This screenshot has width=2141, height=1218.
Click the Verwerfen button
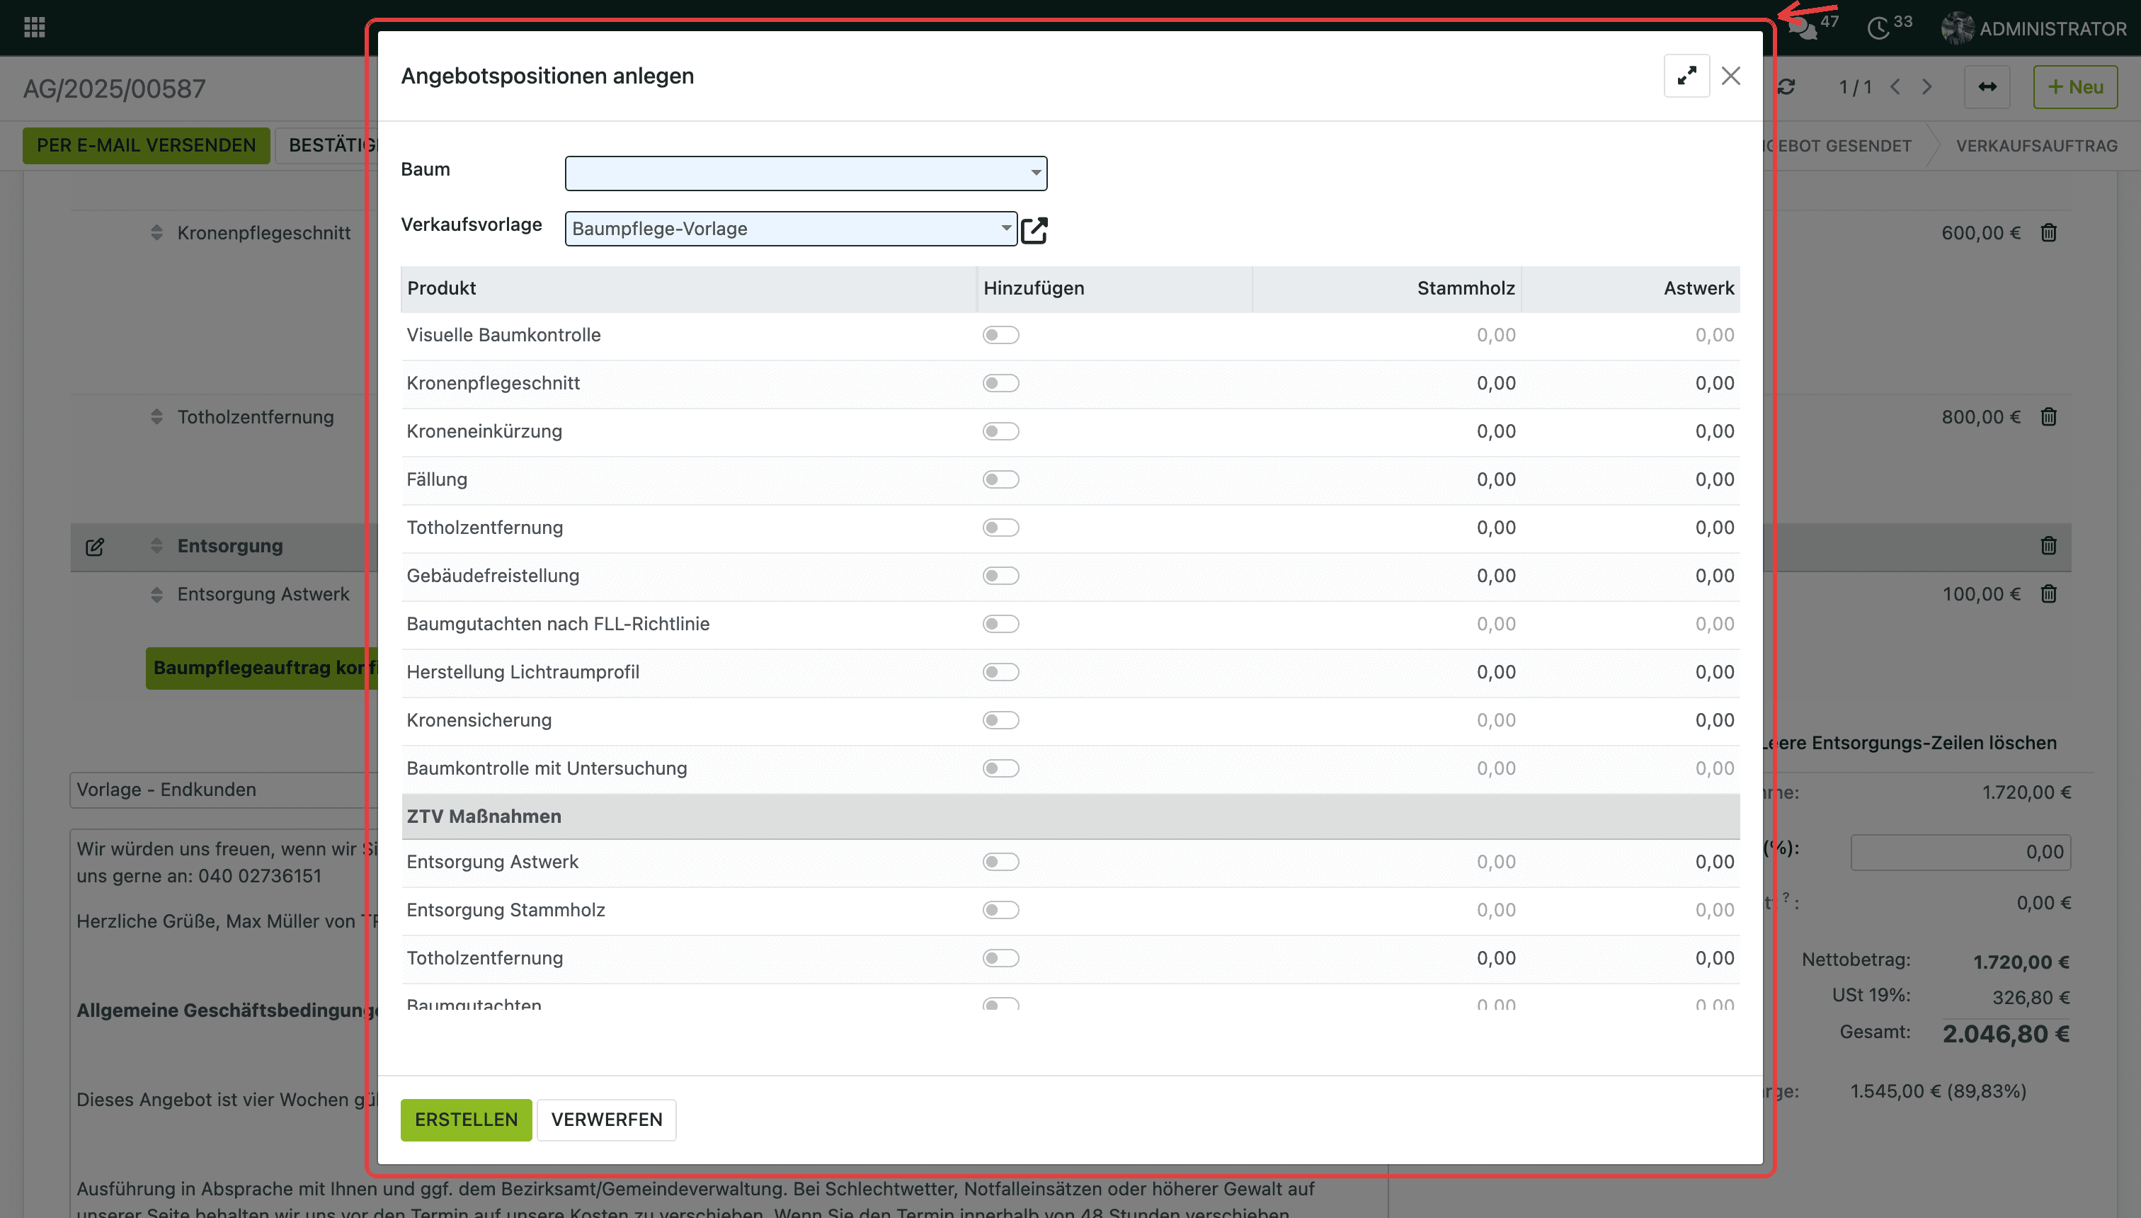click(x=606, y=1120)
